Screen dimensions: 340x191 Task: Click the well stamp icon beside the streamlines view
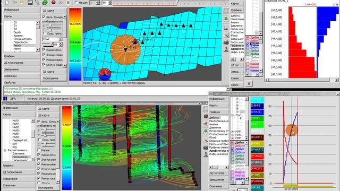tap(206, 154)
